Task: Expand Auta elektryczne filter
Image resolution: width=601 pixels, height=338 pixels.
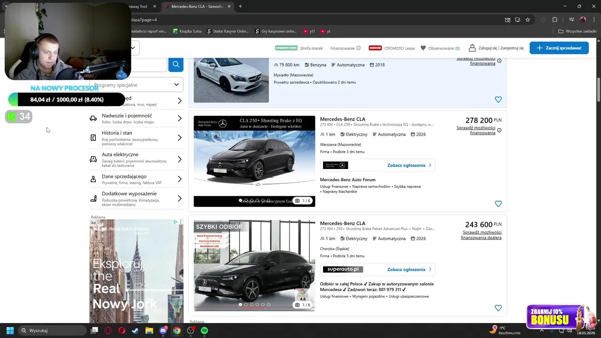Action: (136, 160)
